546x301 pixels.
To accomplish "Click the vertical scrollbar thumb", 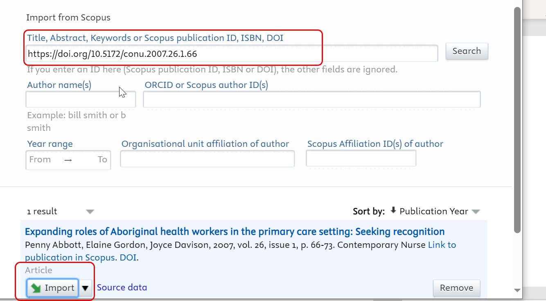I will point(517,119).
